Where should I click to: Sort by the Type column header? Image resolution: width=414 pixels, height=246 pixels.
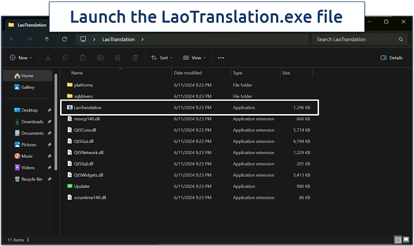click(x=255, y=73)
